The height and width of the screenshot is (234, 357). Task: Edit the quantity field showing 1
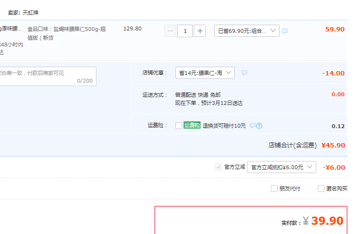coord(185,31)
